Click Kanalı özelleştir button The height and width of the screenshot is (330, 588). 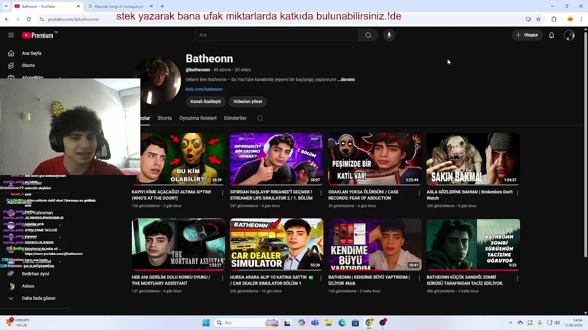(206, 102)
